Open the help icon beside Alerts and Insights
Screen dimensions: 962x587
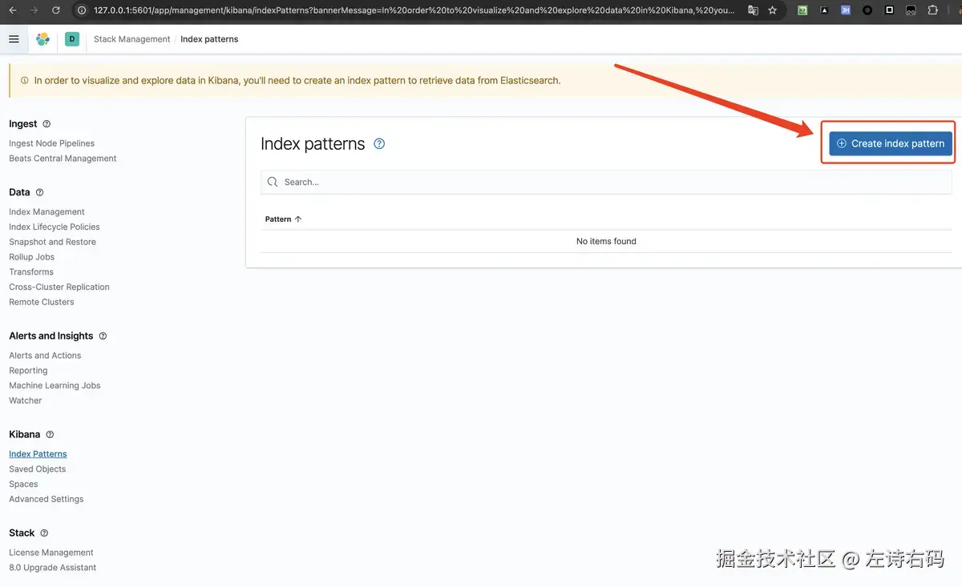click(103, 336)
